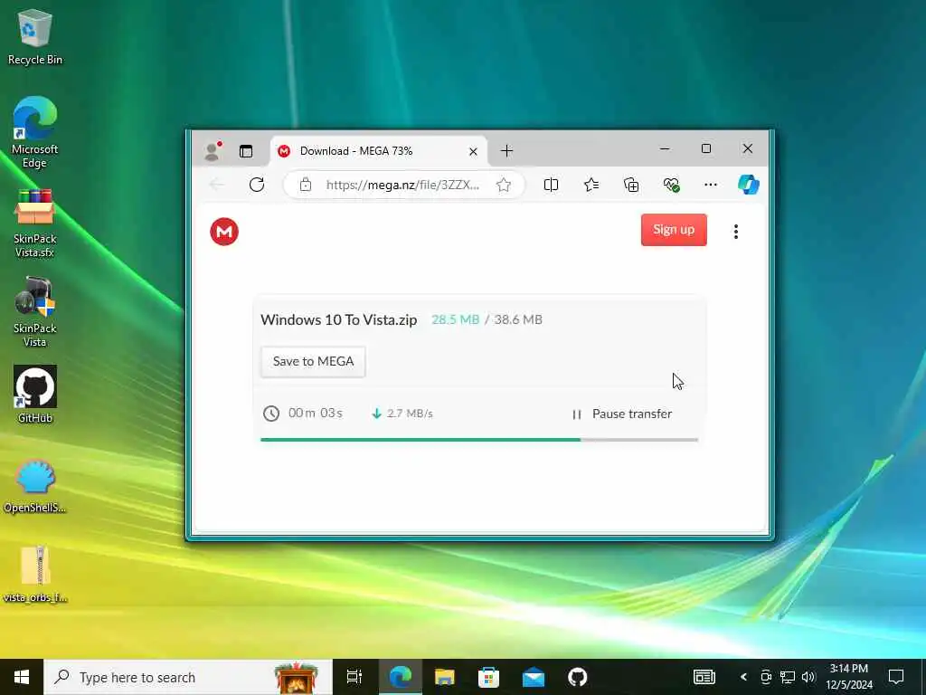Image resolution: width=926 pixels, height=695 pixels.
Task: Refresh the MEGA page
Action: (x=257, y=185)
